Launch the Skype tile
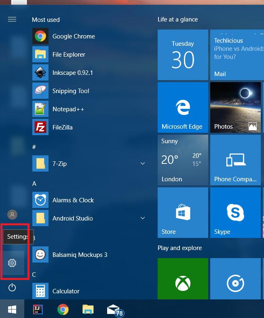 pos(235,212)
